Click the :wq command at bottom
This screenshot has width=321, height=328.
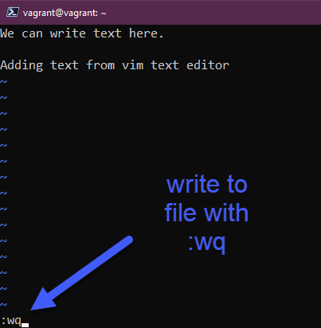pyautogui.click(x=11, y=321)
